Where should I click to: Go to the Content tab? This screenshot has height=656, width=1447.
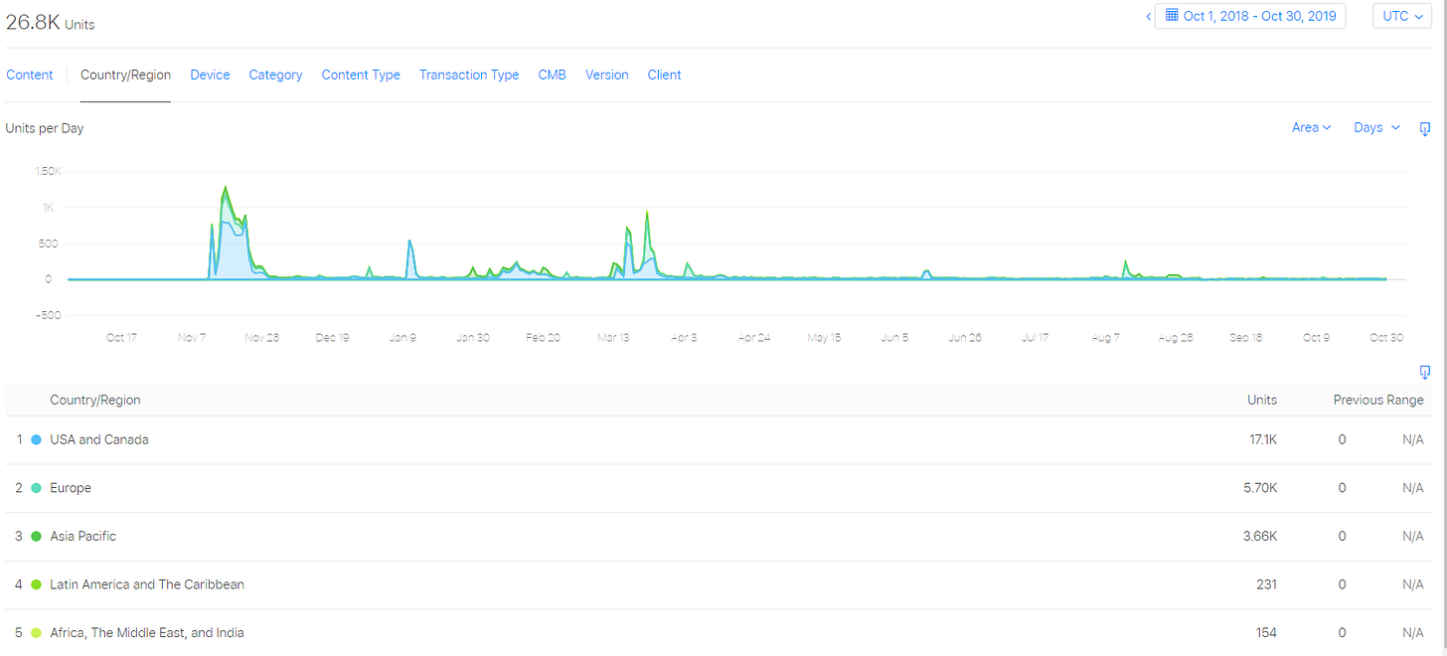point(30,75)
